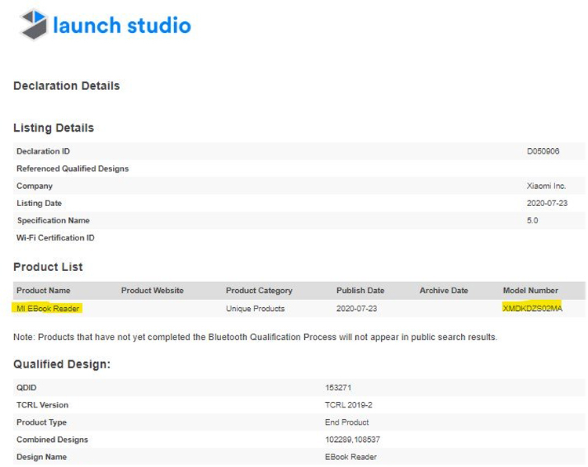The image size is (588, 467).
Task: Click the Specification Name label
Action: click(53, 220)
